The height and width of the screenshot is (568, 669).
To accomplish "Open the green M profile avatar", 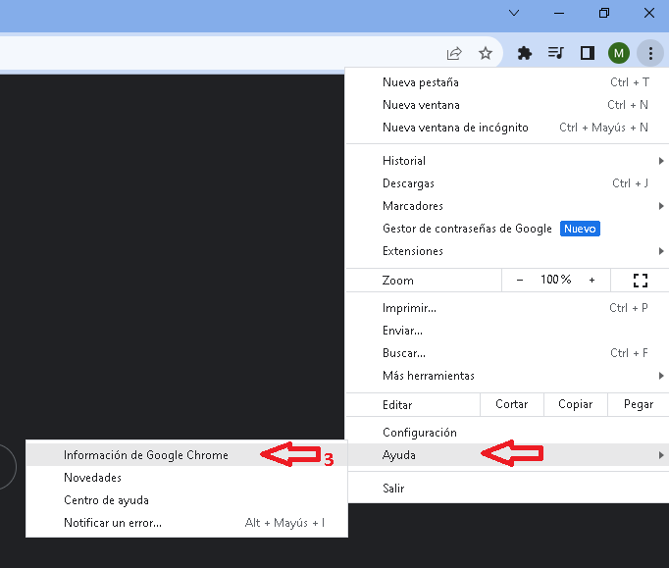I will tap(619, 53).
